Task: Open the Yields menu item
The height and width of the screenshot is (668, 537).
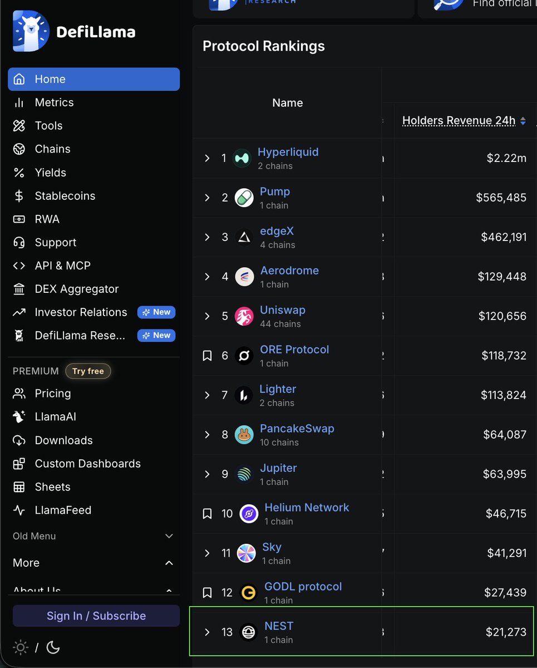Action: pos(93,173)
